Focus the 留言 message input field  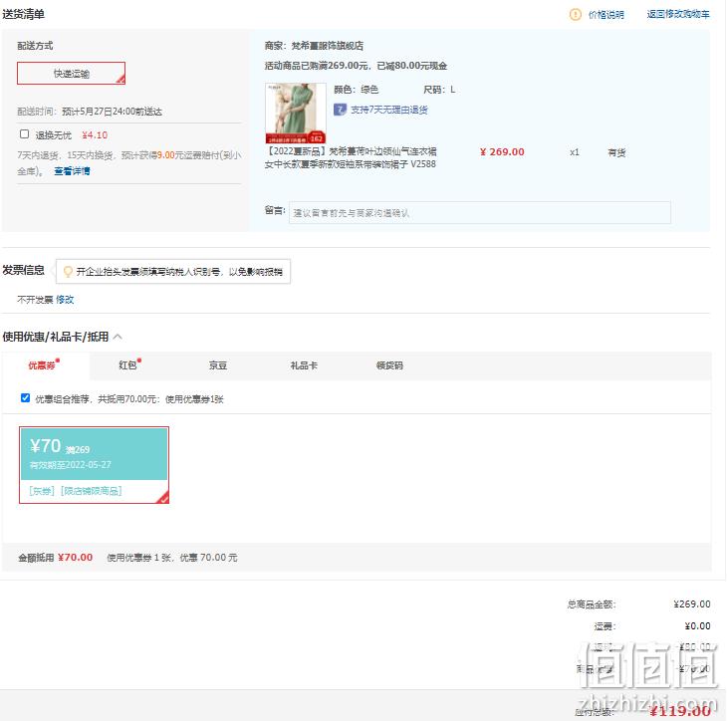point(479,213)
